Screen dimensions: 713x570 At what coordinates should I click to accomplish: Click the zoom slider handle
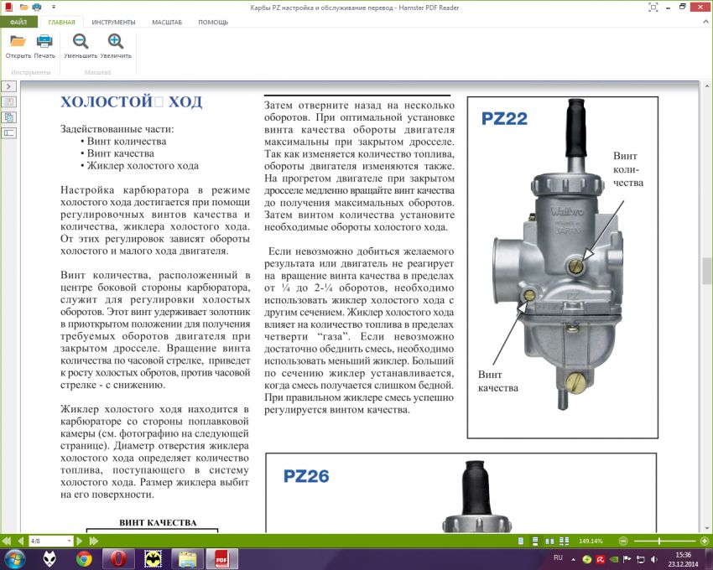tap(658, 541)
